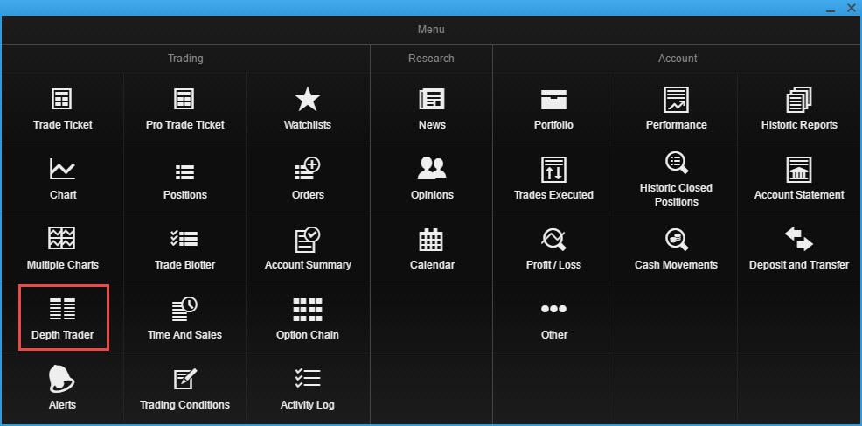Open Deposit and Transfer
Viewport: 862px width, 426px height.
point(799,248)
